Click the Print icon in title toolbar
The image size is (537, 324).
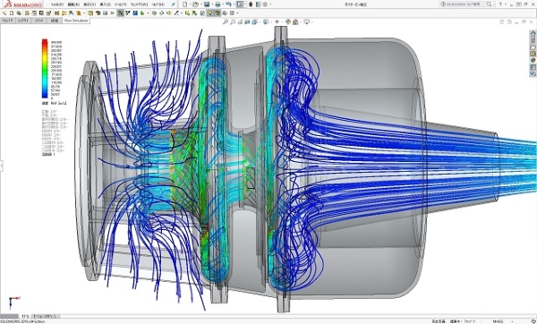tap(217, 4)
